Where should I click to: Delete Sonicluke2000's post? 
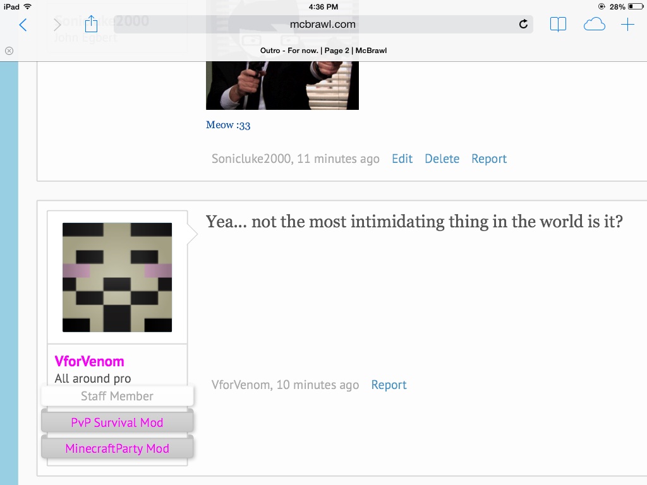pyautogui.click(x=442, y=159)
